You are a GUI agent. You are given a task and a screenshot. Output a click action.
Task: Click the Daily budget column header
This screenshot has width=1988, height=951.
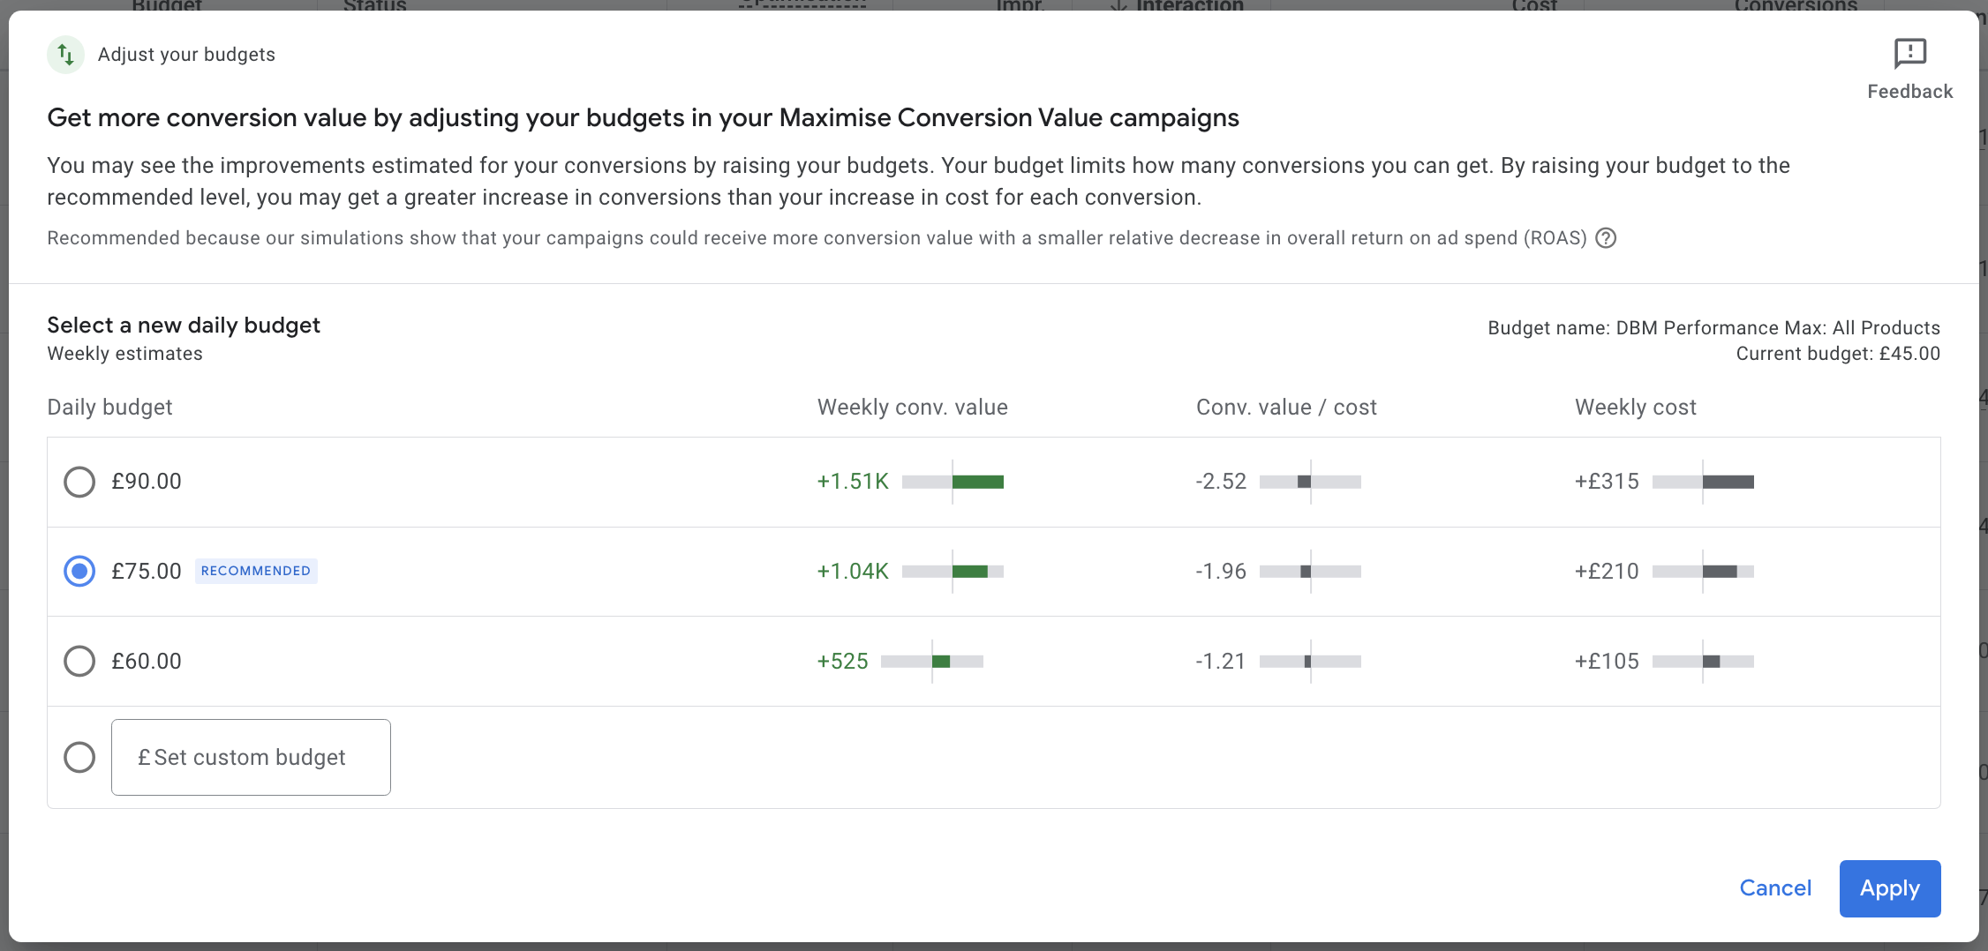[109, 408]
